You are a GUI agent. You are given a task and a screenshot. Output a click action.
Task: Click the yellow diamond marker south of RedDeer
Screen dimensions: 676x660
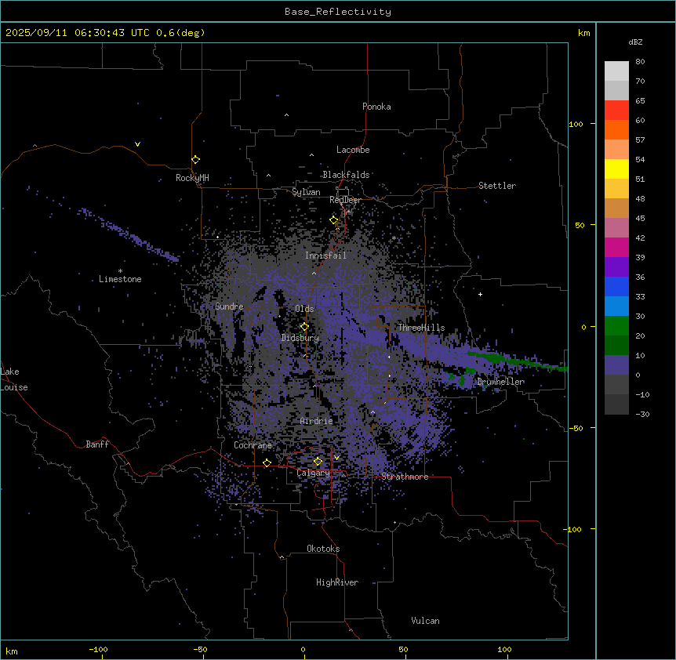tap(334, 220)
